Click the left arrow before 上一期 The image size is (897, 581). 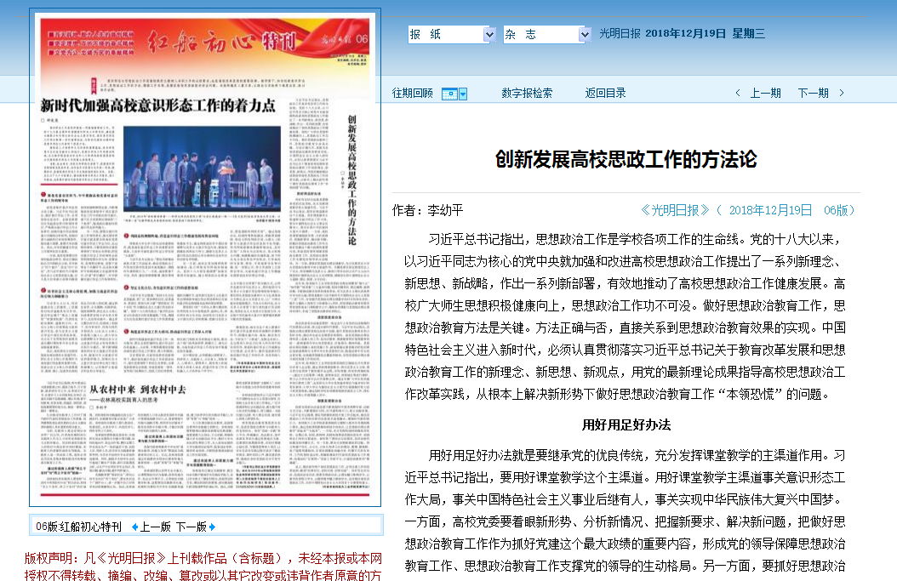pos(738,94)
